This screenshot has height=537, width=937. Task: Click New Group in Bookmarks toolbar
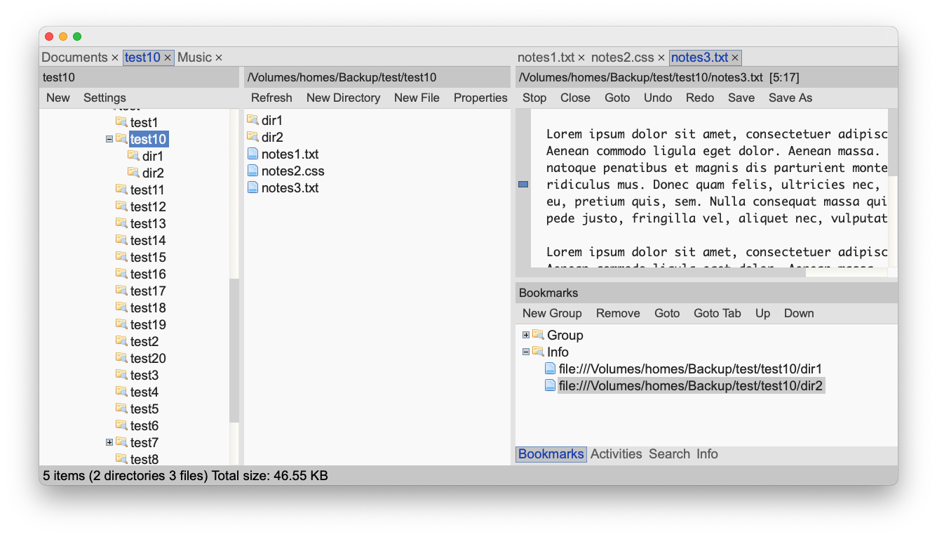tap(552, 313)
